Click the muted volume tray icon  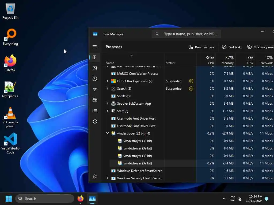coord(239,199)
